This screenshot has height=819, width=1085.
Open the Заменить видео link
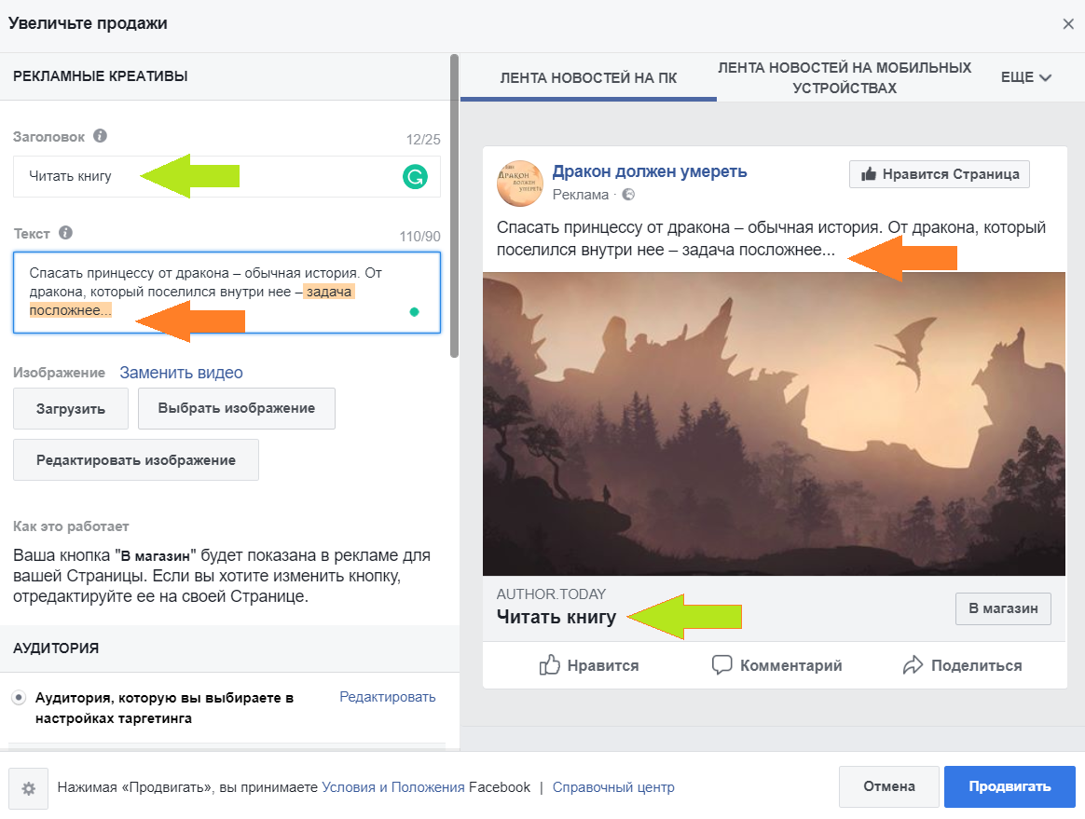click(181, 373)
